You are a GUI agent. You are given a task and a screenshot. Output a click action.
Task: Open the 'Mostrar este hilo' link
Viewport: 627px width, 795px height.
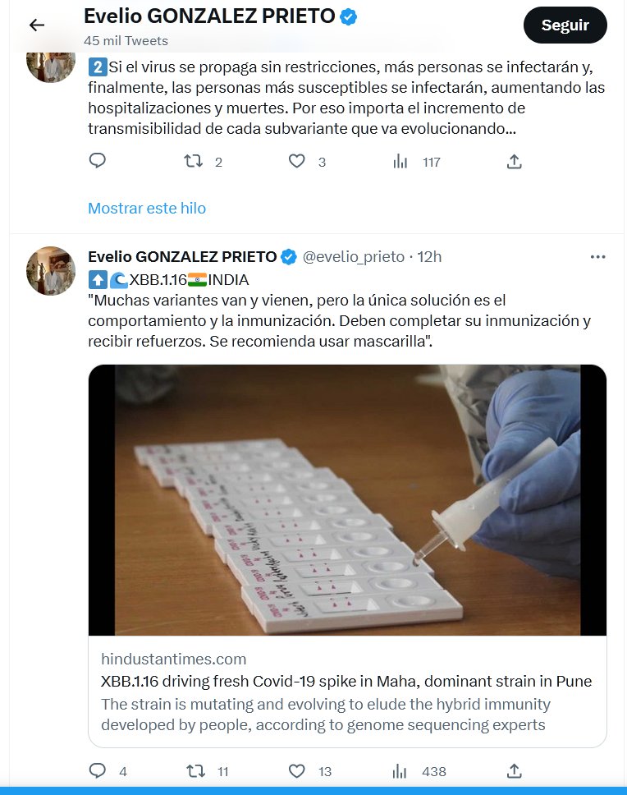[147, 208]
